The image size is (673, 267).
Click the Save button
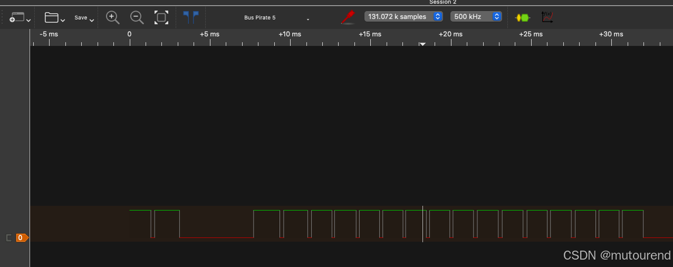pos(81,17)
